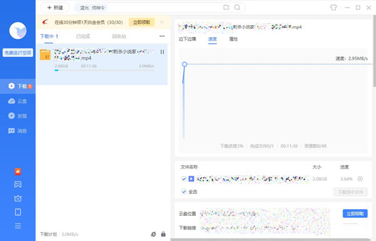376x241 pixels.
Task: Click the 下载链接 label
Action: point(187,228)
